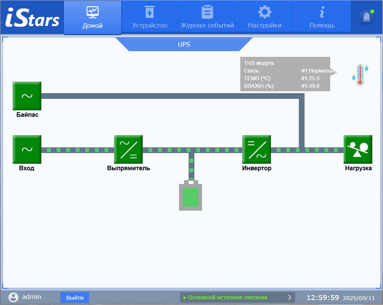Click the iStars logo

click(x=32, y=18)
